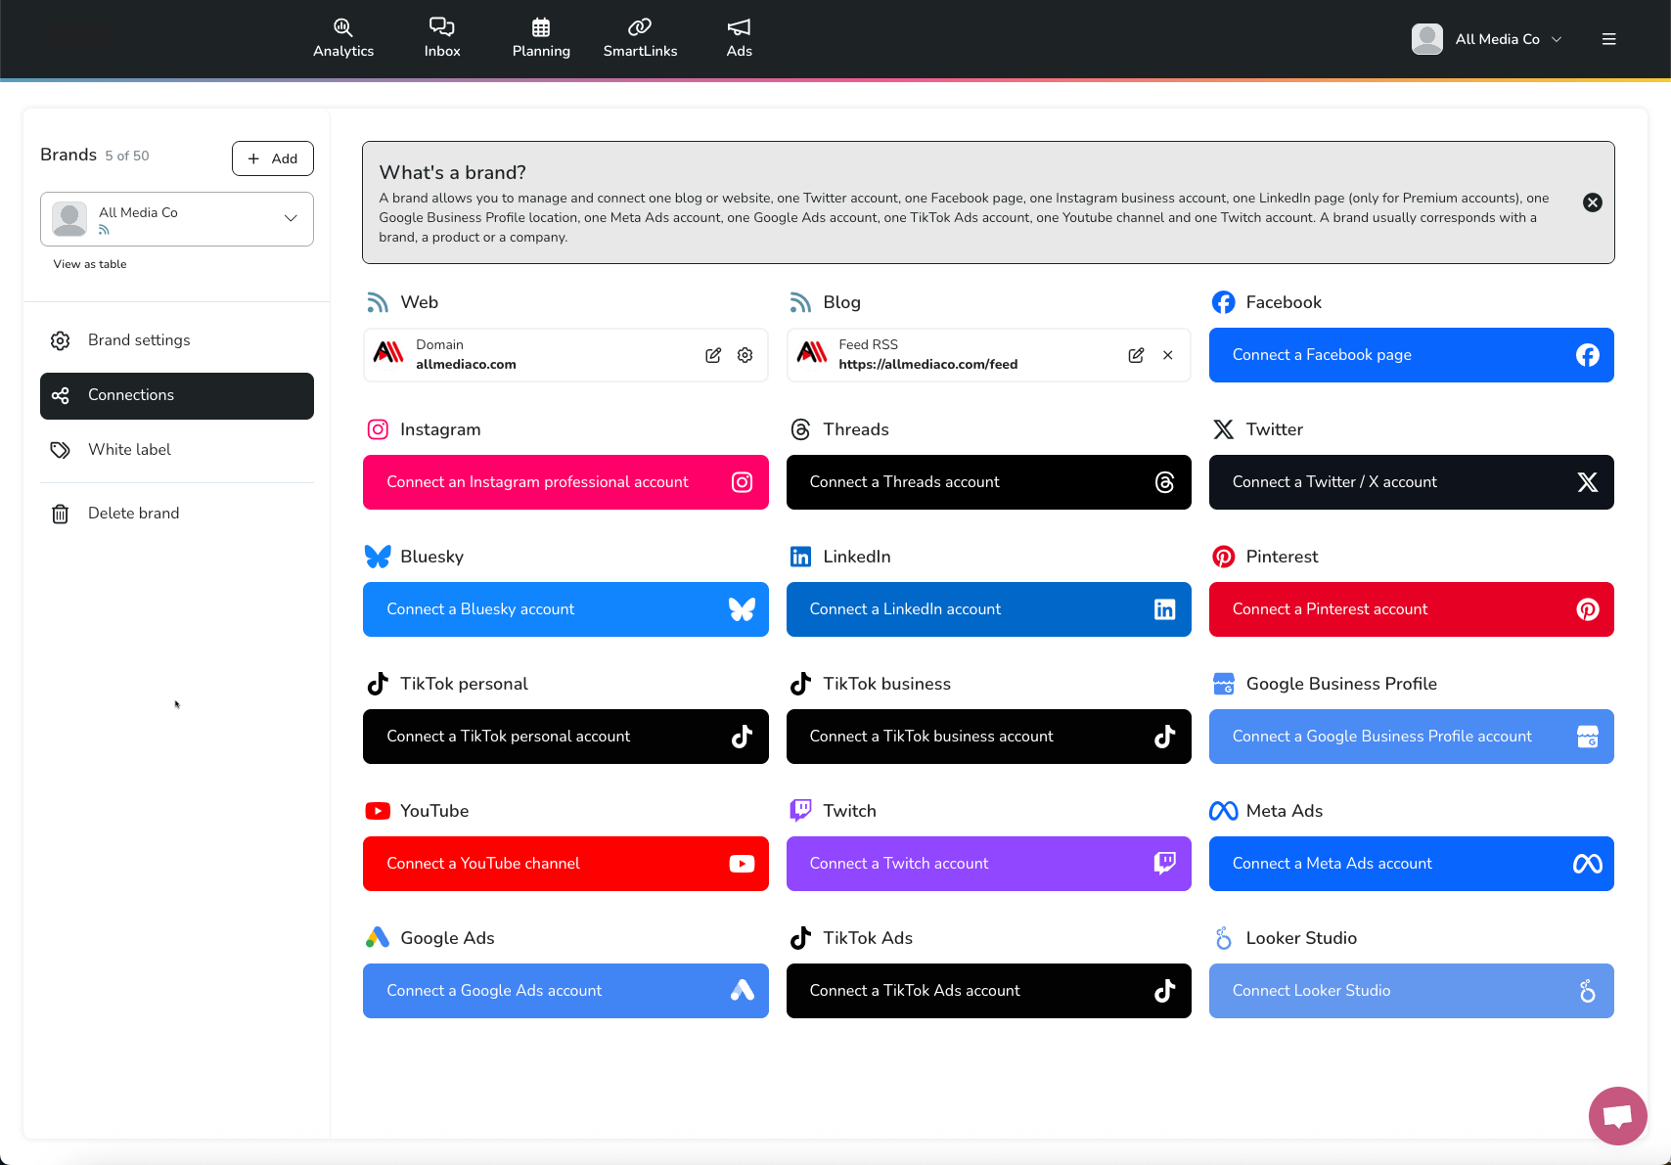Click the YouTube heading icon
1671x1165 pixels.
click(378, 811)
